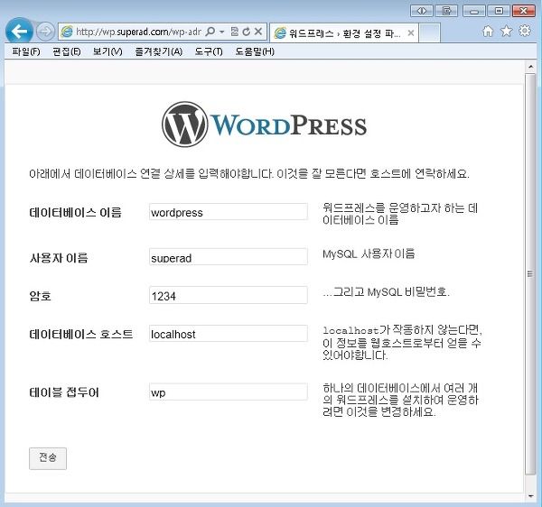Viewport: 542px width, 507px height.
Task: Click the second title bar button right of the arrows button
Action: 446,11
